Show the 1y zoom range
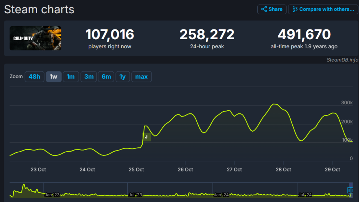The height and width of the screenshot is (202, 359). tap(122, 77)
